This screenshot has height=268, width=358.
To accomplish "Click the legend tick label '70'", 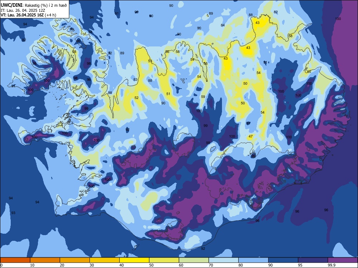I will click(211, 265).
